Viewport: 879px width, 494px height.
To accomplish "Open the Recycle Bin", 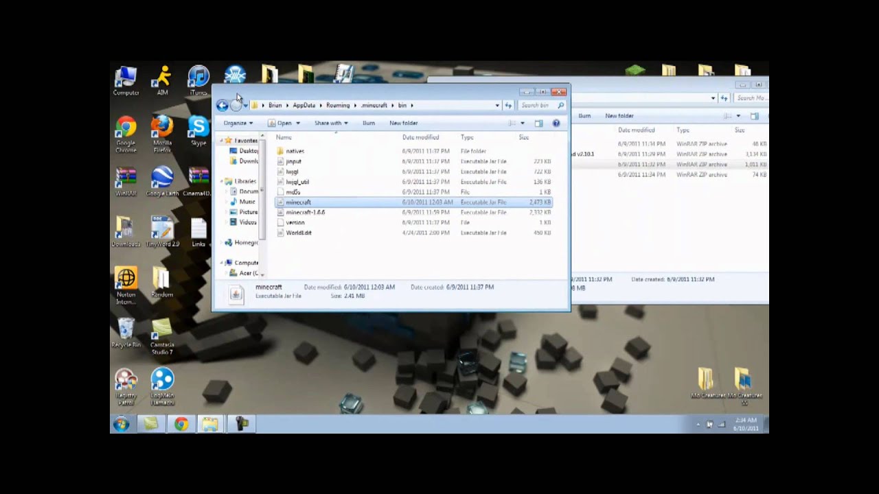I will point(126,333).
